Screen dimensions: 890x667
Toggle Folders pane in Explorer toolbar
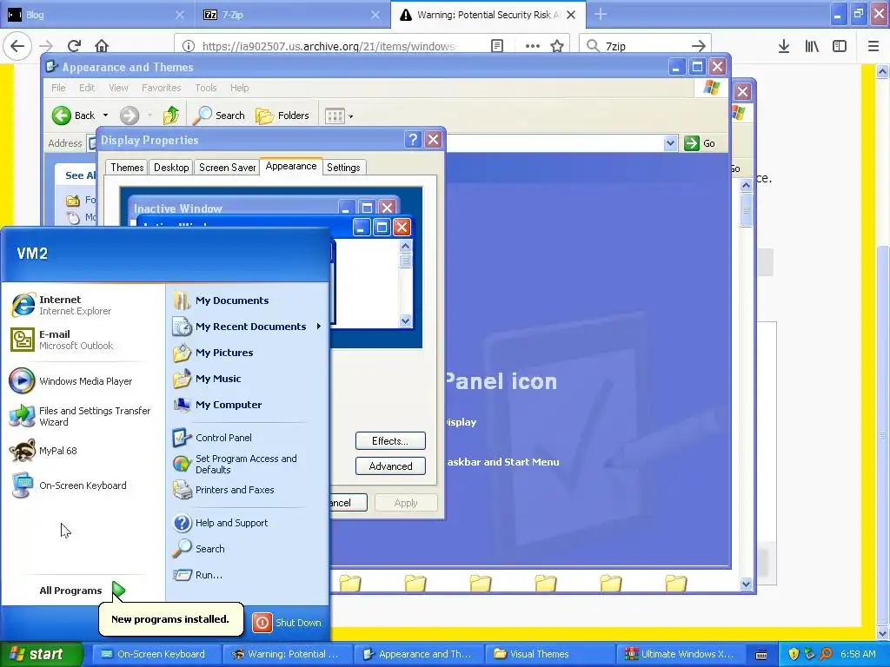(282, 116)
